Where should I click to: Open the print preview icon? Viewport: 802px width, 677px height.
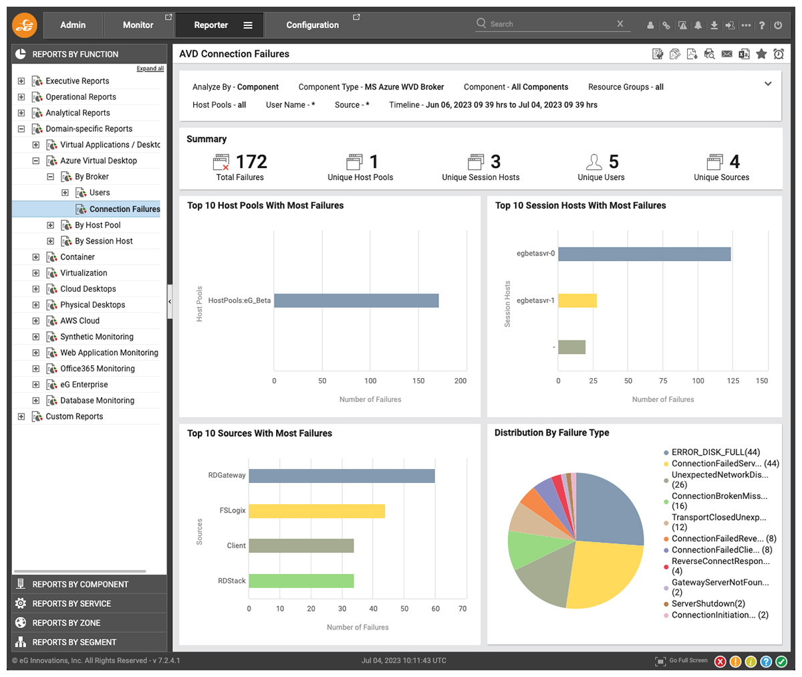point(710,54)
